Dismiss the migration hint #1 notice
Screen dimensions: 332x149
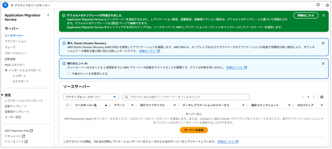coord(323,63)
